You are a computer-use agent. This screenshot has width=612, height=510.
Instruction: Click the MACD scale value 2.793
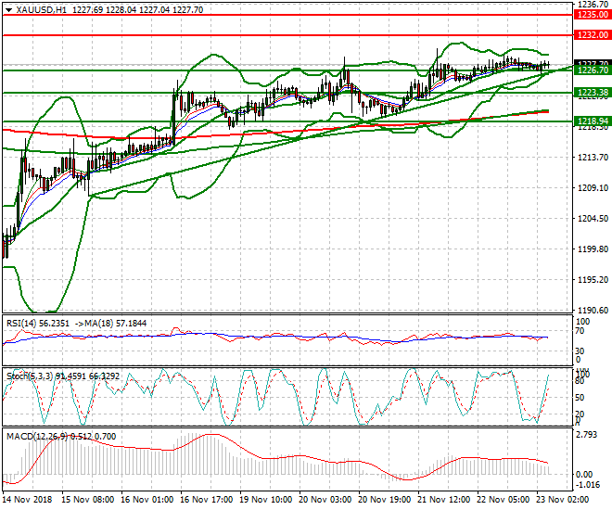(587, 435)
